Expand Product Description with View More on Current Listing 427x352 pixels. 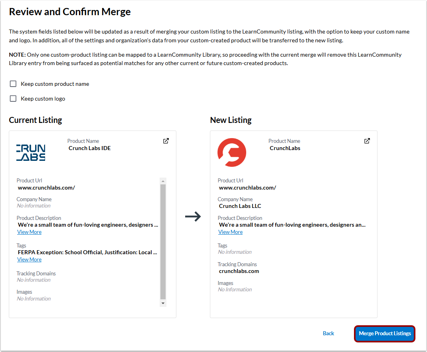click(x=29, y=231)
